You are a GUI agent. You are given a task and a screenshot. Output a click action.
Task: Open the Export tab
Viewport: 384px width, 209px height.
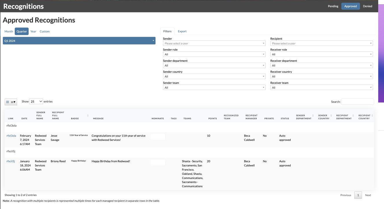tap(182, 31)
